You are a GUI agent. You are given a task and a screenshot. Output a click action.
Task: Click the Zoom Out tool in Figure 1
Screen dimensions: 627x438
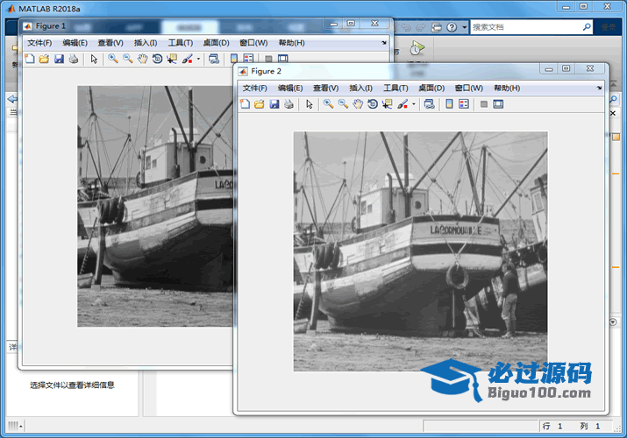[127, 59]
